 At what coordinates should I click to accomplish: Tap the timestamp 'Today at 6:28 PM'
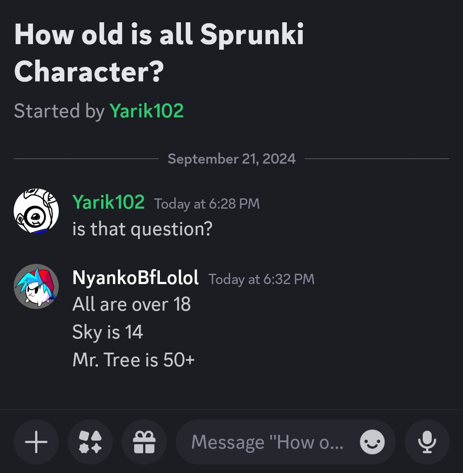tap(207, 204)
